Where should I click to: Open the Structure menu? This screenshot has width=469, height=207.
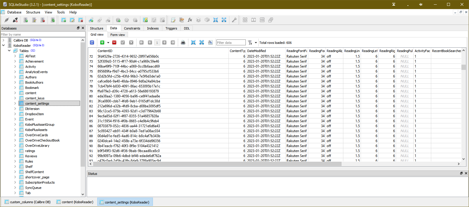(x=33, y=12)
